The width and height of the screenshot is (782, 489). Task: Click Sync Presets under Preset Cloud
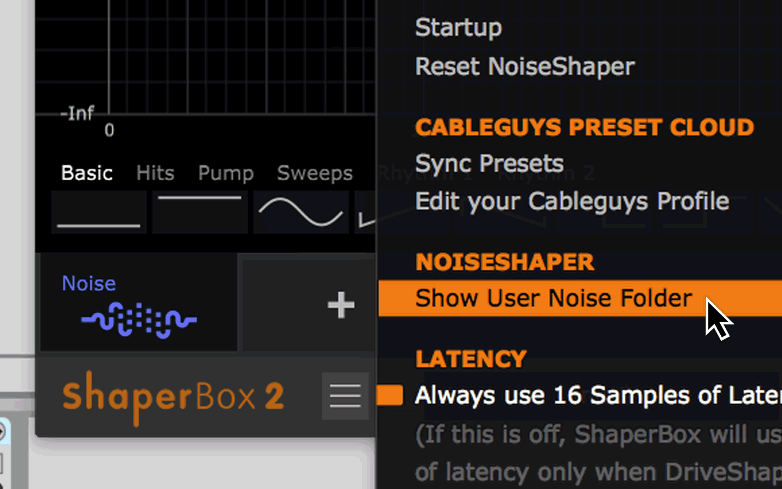click(x=489, y=163)
